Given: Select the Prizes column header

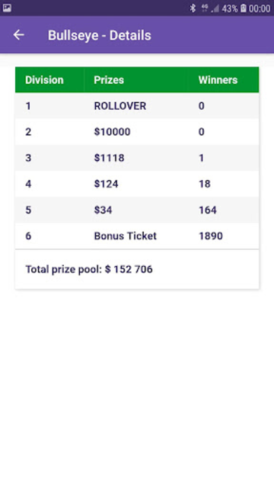Looking at the screenshot, I should (109, 80).
